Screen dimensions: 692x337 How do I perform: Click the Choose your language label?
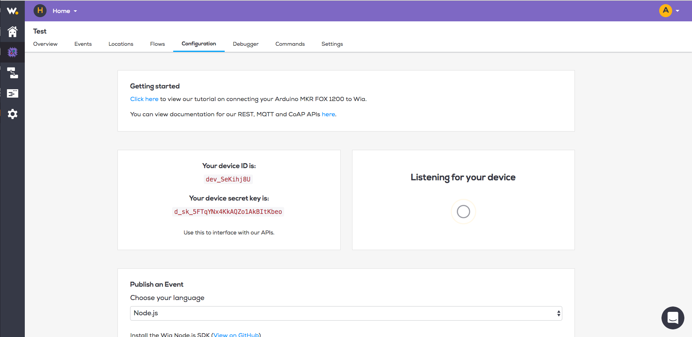[167, 298]
